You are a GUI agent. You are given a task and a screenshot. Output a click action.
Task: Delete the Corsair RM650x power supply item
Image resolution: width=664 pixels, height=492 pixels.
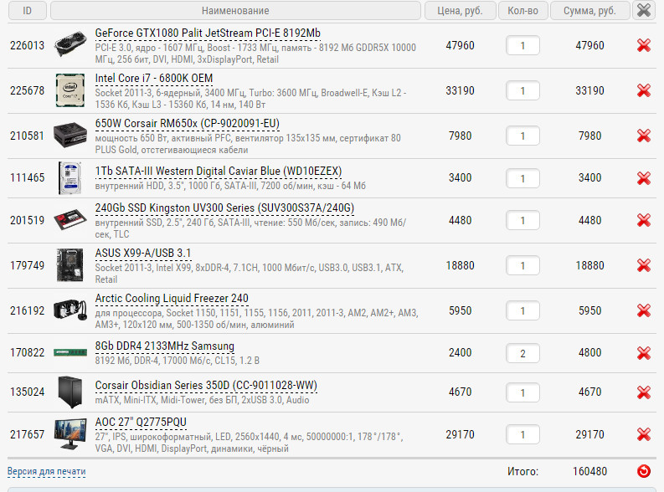tap(644, 136)
